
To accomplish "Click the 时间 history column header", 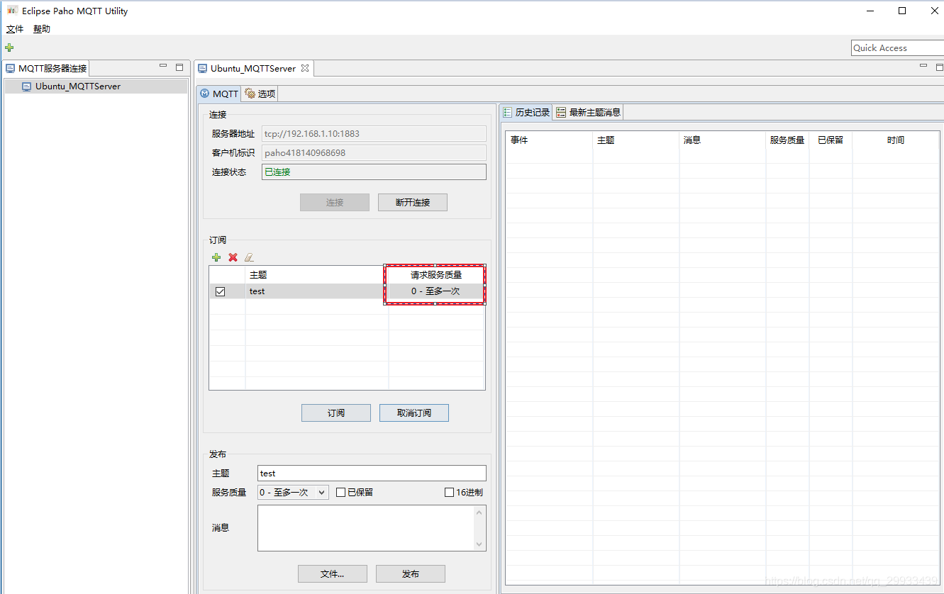I will tap(896, 140).
